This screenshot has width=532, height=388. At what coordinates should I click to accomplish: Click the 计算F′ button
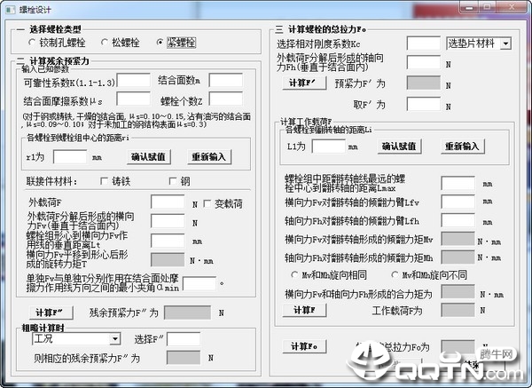304,83
